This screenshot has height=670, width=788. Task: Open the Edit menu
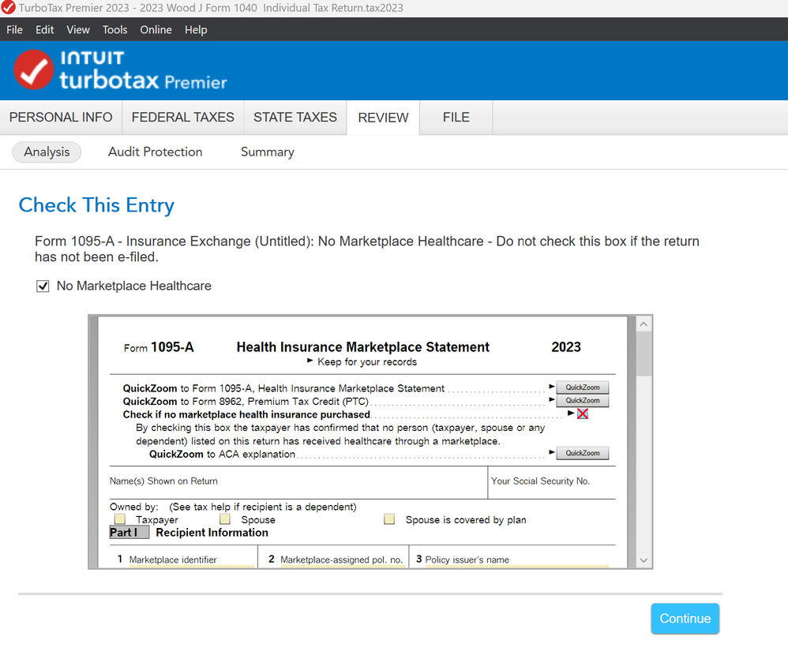tap(45, 30)
